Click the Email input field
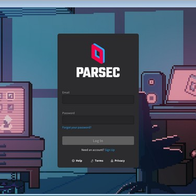The width and height of the screenshot is (196, 196). pyautogui.click(x=98, y=100)
